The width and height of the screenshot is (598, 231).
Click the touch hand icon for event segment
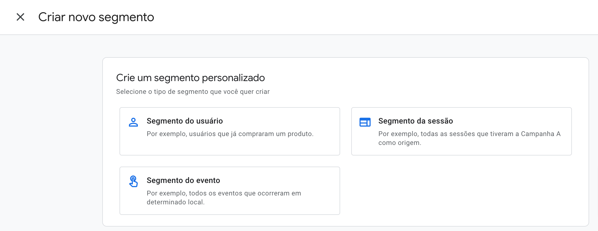coord(133,182)
